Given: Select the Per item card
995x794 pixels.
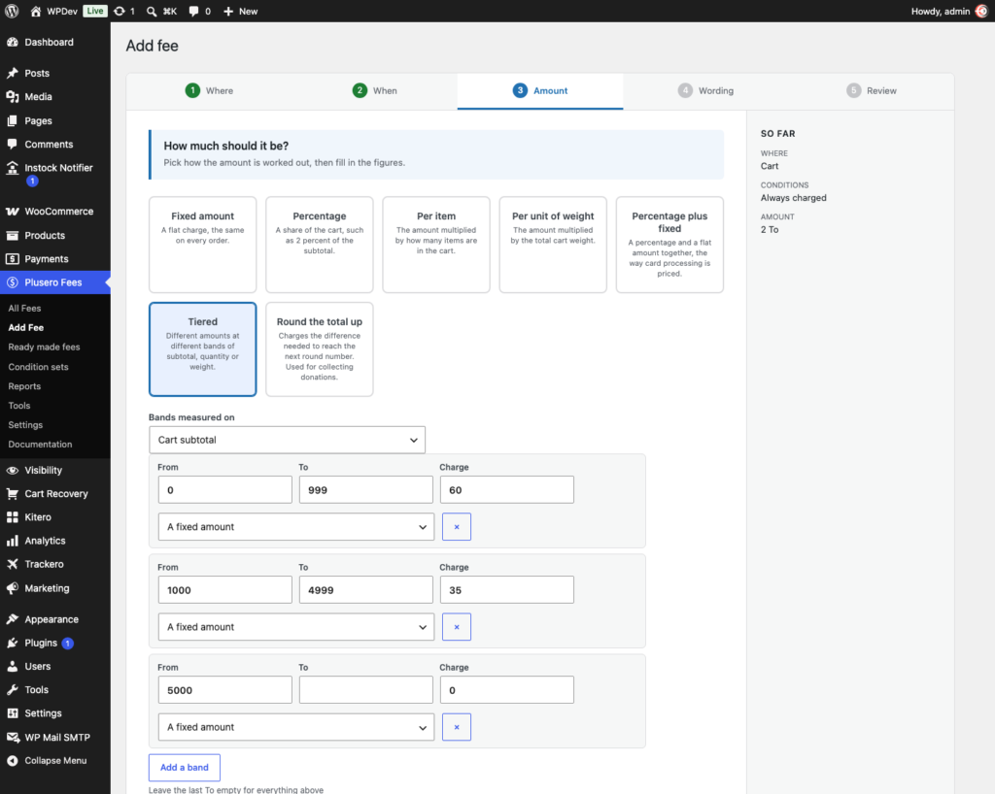Looking at the screenshot, I should point(436,245).
